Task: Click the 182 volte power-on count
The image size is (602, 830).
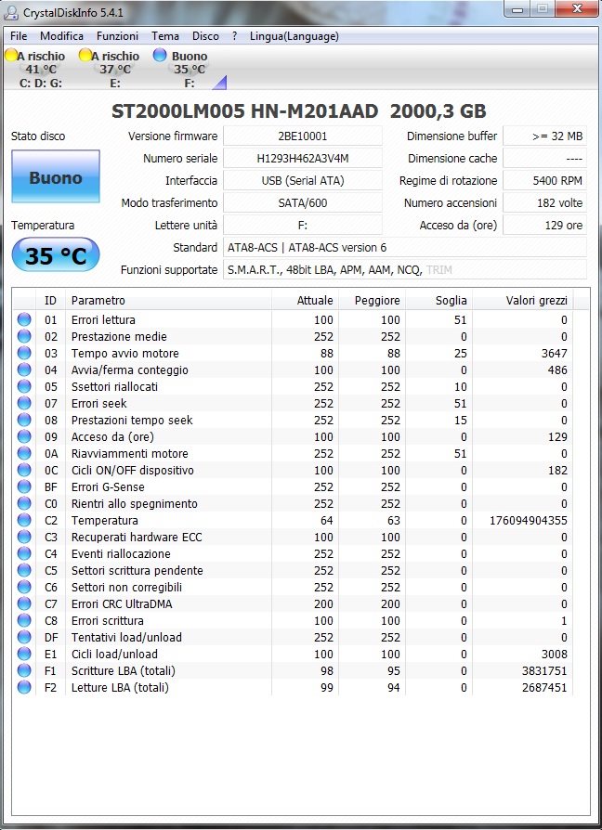Action: tap(544, 202)
